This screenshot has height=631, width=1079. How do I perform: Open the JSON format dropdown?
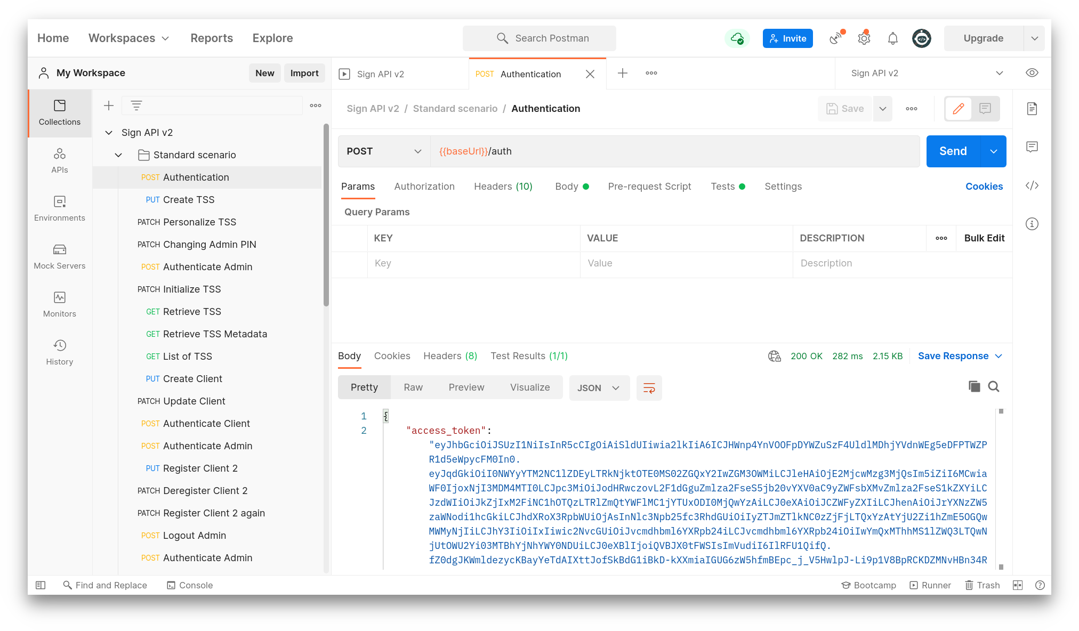(599, 388)
